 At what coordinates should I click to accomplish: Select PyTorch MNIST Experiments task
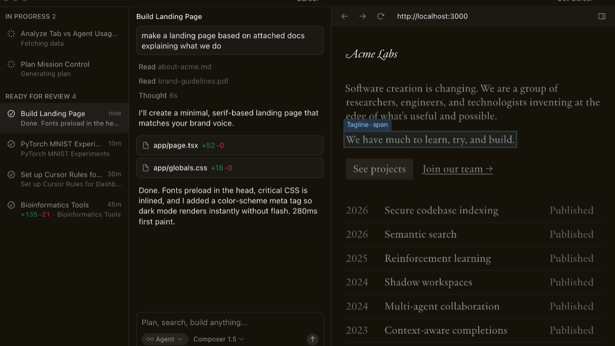point(64,149)
